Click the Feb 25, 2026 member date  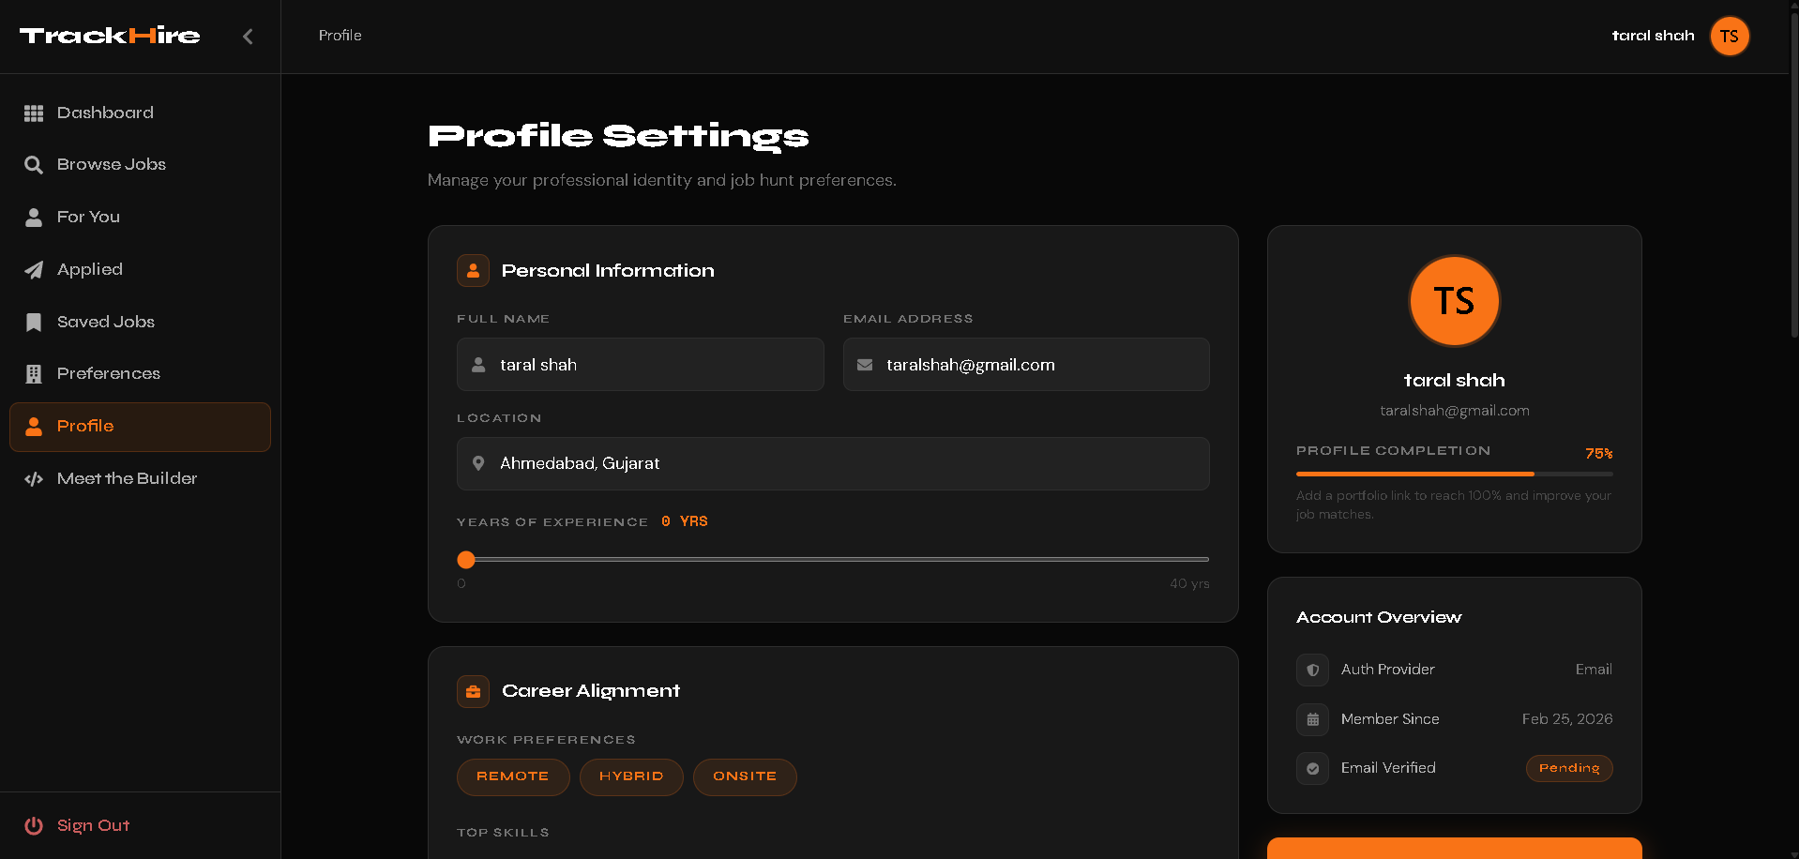(1567, 719)
